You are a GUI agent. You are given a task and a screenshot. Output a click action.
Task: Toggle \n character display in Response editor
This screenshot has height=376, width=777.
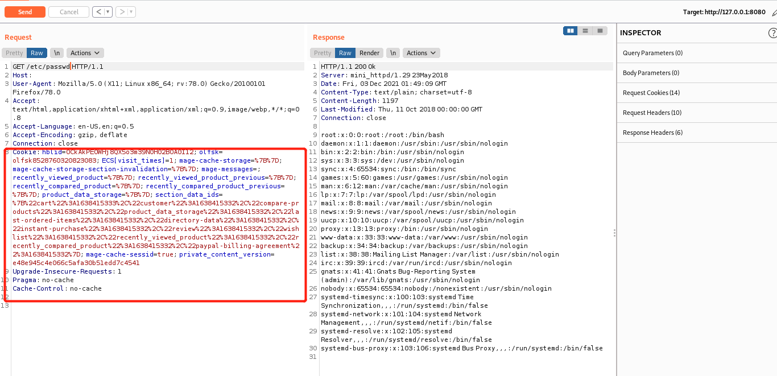[x=392, y=52]
